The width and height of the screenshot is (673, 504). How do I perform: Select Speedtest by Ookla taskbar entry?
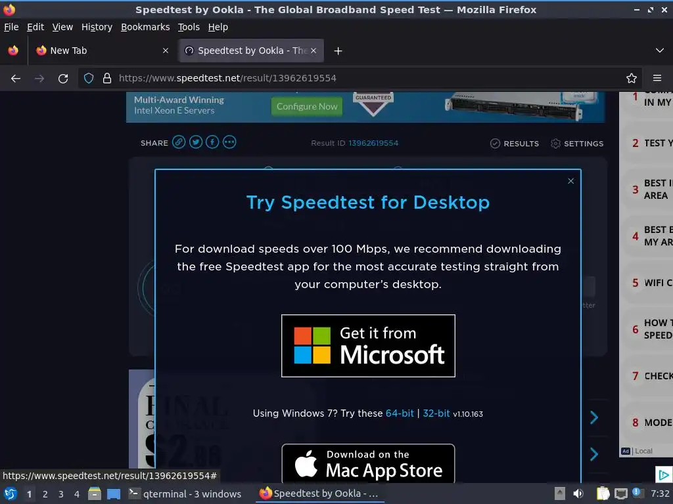pyautogui.click(x=320, y=493)
